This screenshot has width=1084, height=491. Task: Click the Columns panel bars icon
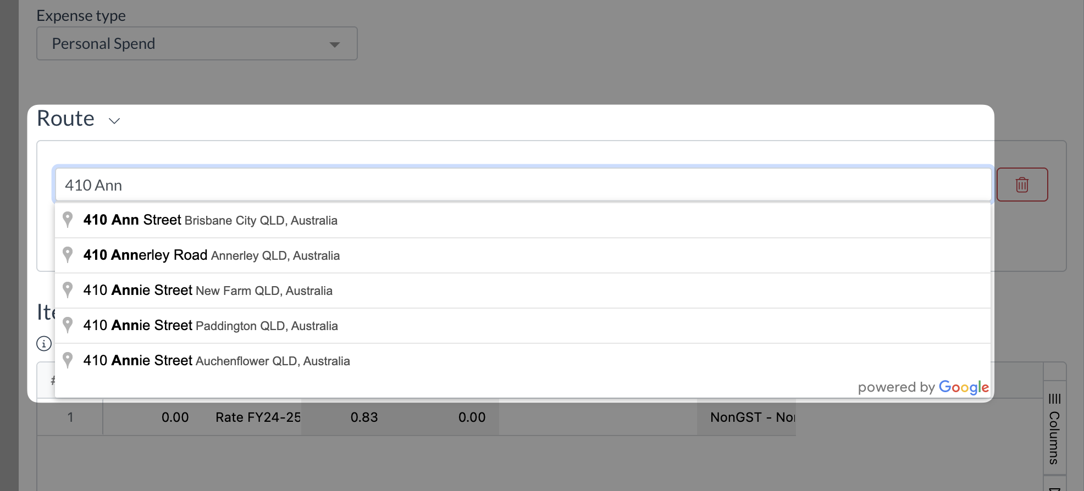[1054, 399]
